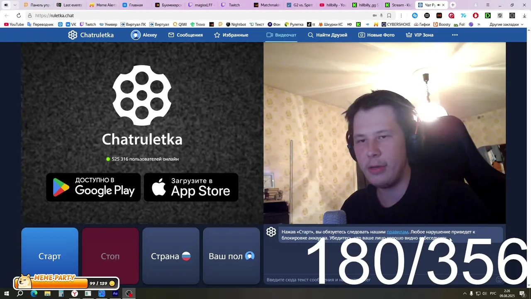The image size is (531, 299).
Task: Reload the page with refresh button
Action: click(x=19, y=15)
